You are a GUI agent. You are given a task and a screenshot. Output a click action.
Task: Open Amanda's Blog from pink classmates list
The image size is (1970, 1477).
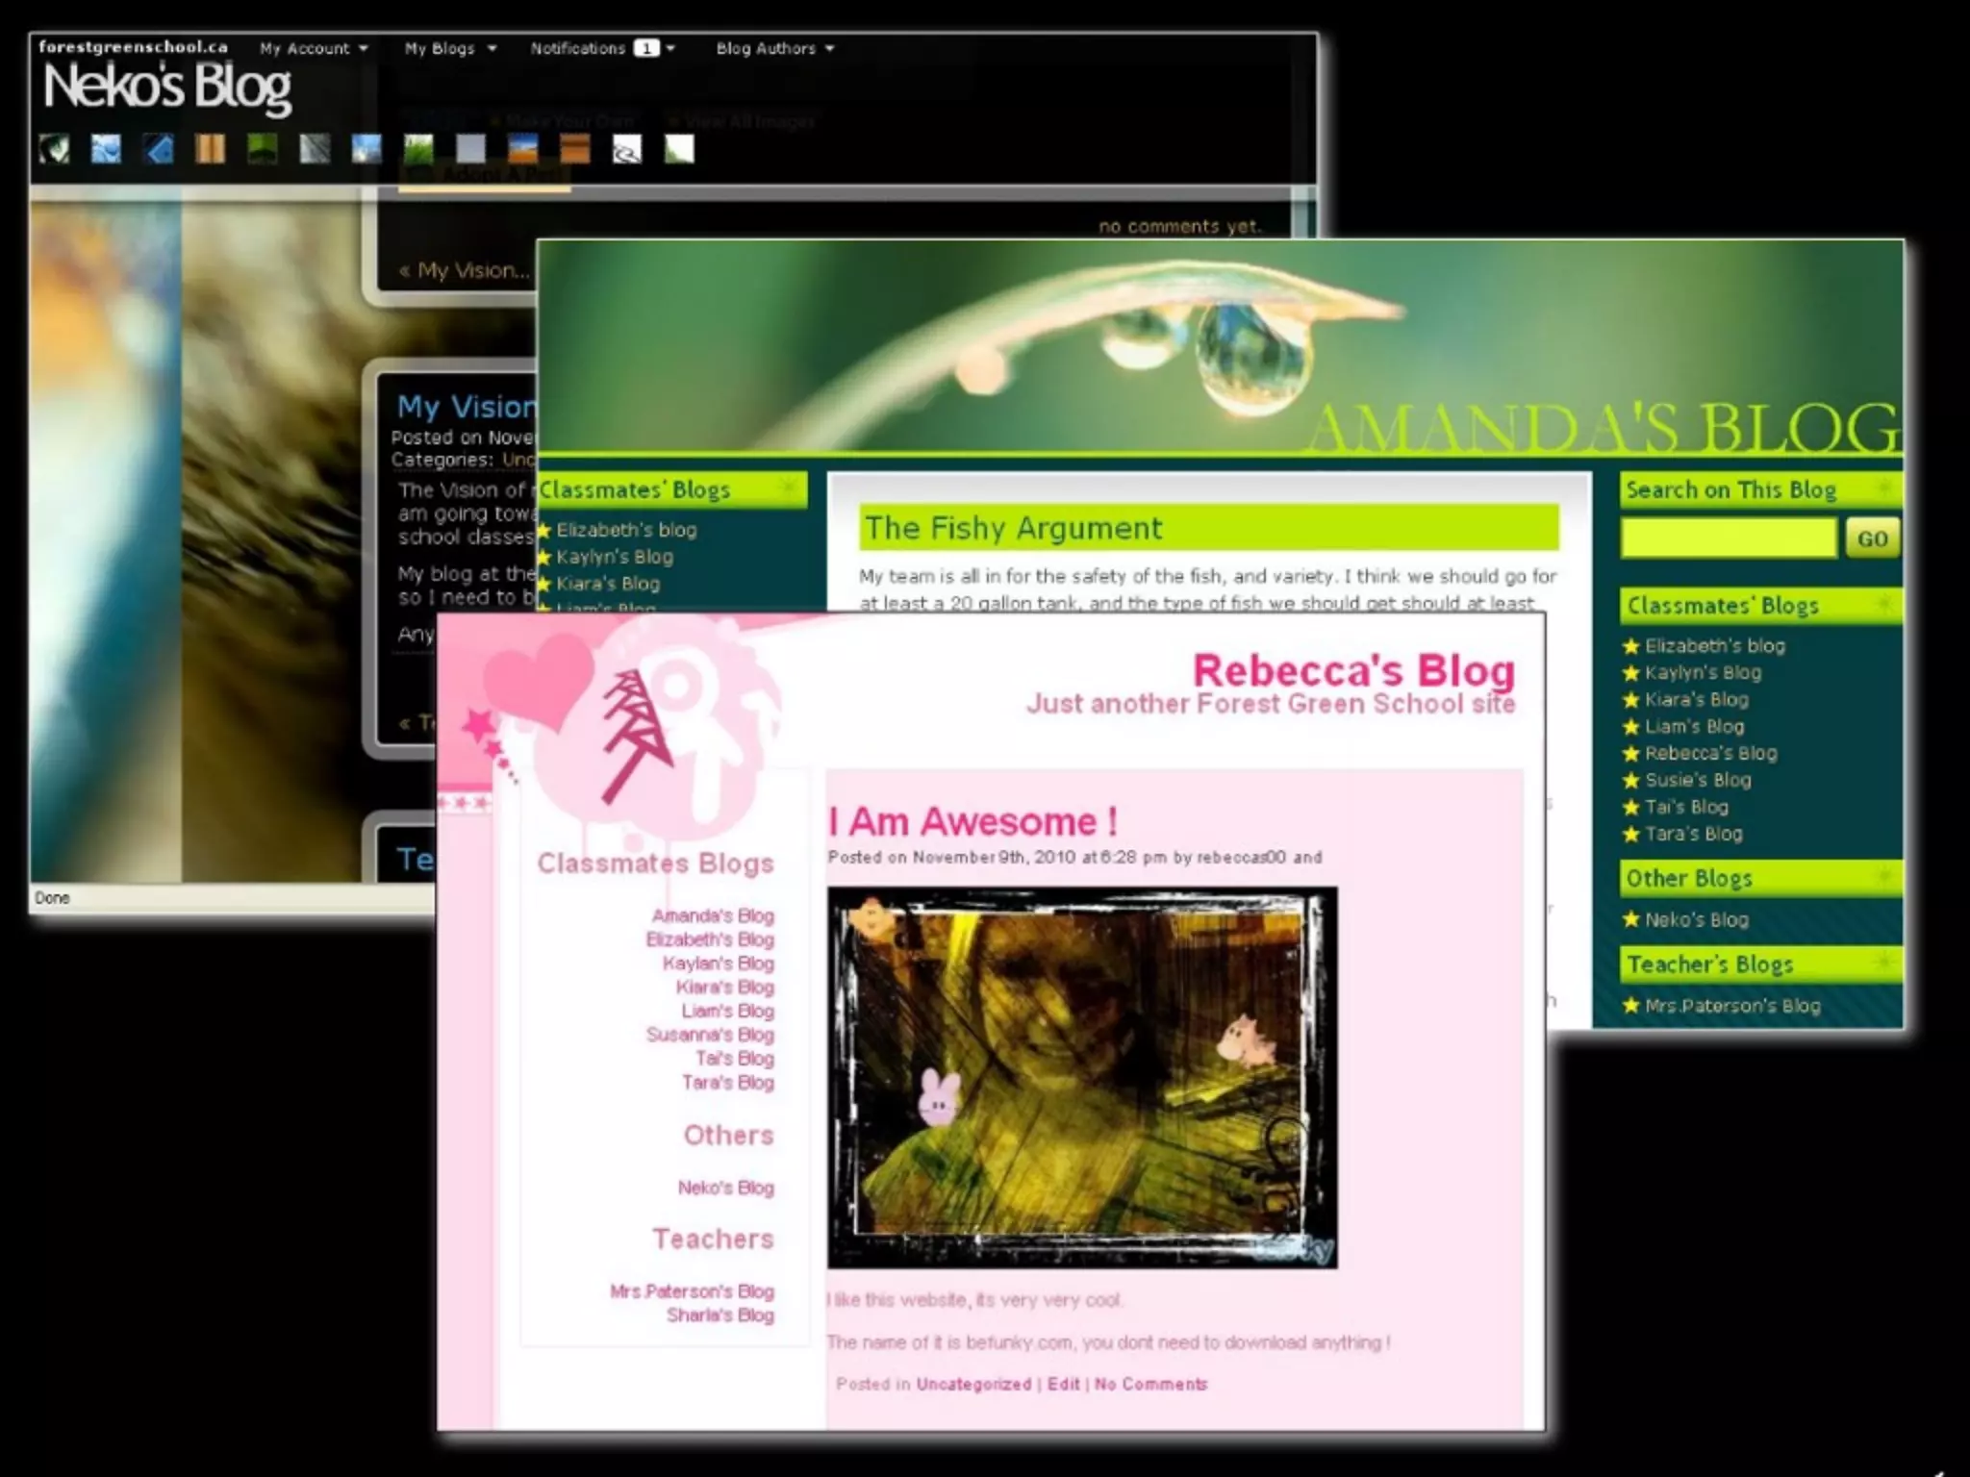click(x=712, y=915)
